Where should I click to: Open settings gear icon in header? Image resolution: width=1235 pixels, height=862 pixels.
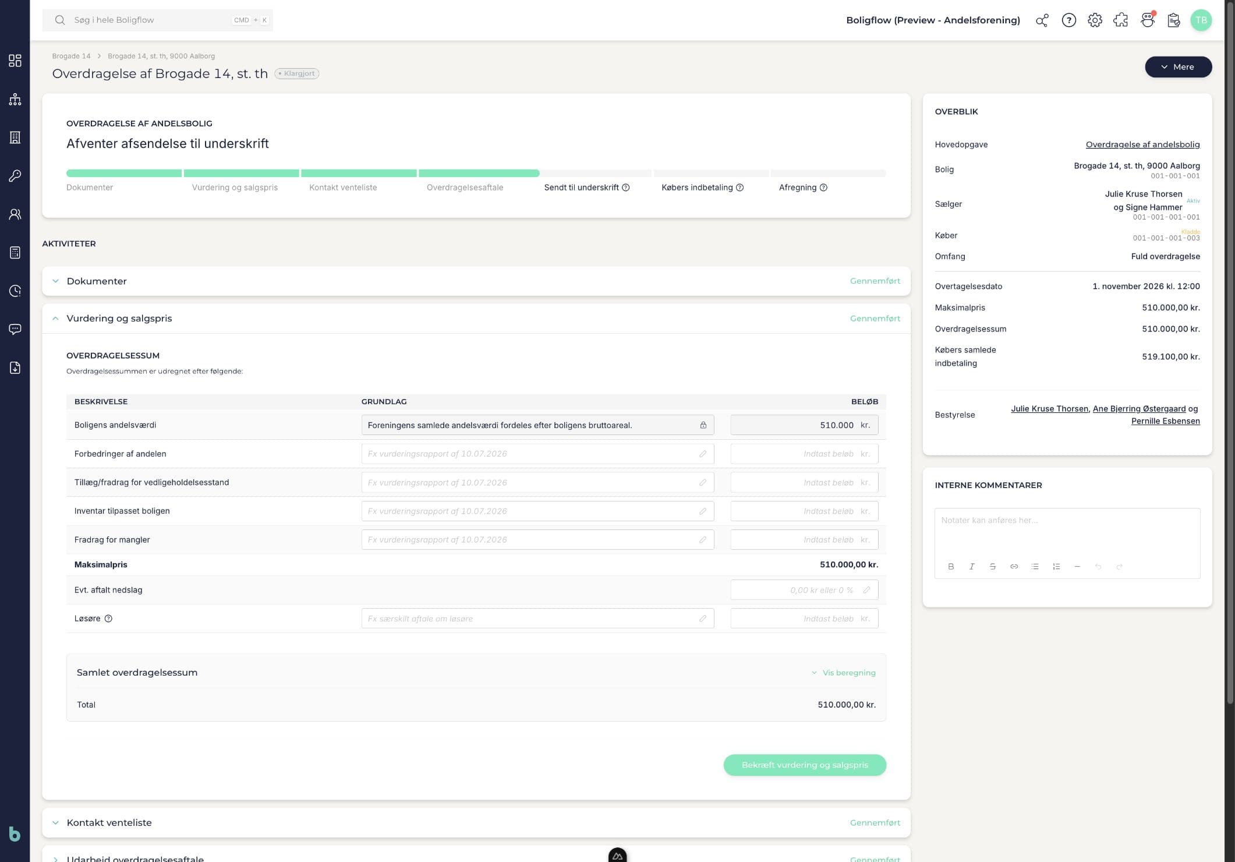[1095, 20]
